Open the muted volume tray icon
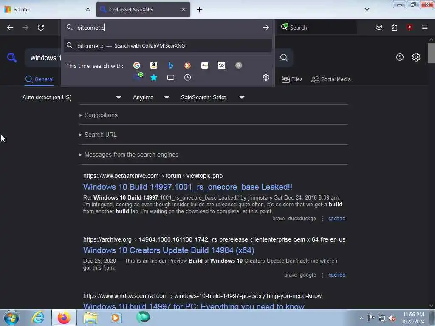The width and height of the screenshot is (435, 326). pos(392,318)
